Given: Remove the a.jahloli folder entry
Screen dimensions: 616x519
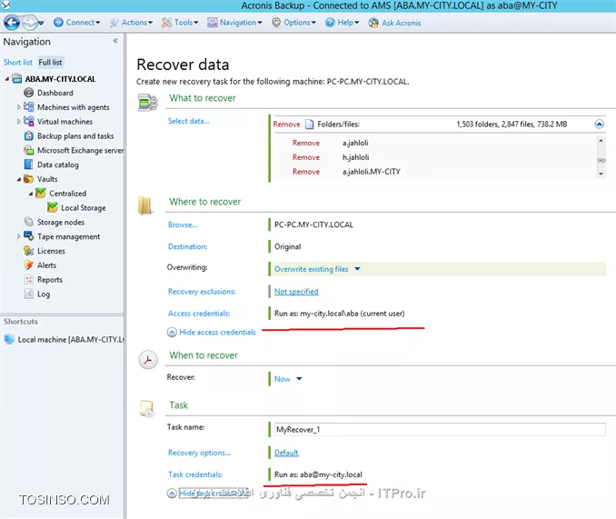Looking at the screenshot, I should (x=306, y=143).
